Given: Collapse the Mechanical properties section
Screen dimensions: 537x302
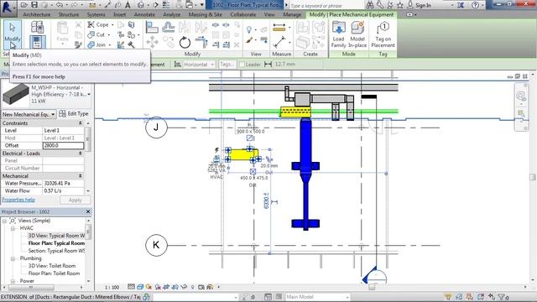Looking at the screenshot, I should (81, 175).
